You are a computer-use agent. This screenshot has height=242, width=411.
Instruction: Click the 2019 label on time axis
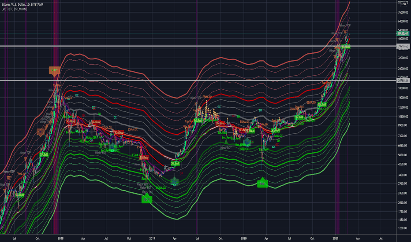pyautogui.click(x=152, y=238)
